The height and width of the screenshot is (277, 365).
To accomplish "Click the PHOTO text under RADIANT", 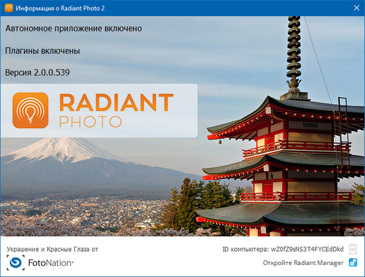I will 90,122.
